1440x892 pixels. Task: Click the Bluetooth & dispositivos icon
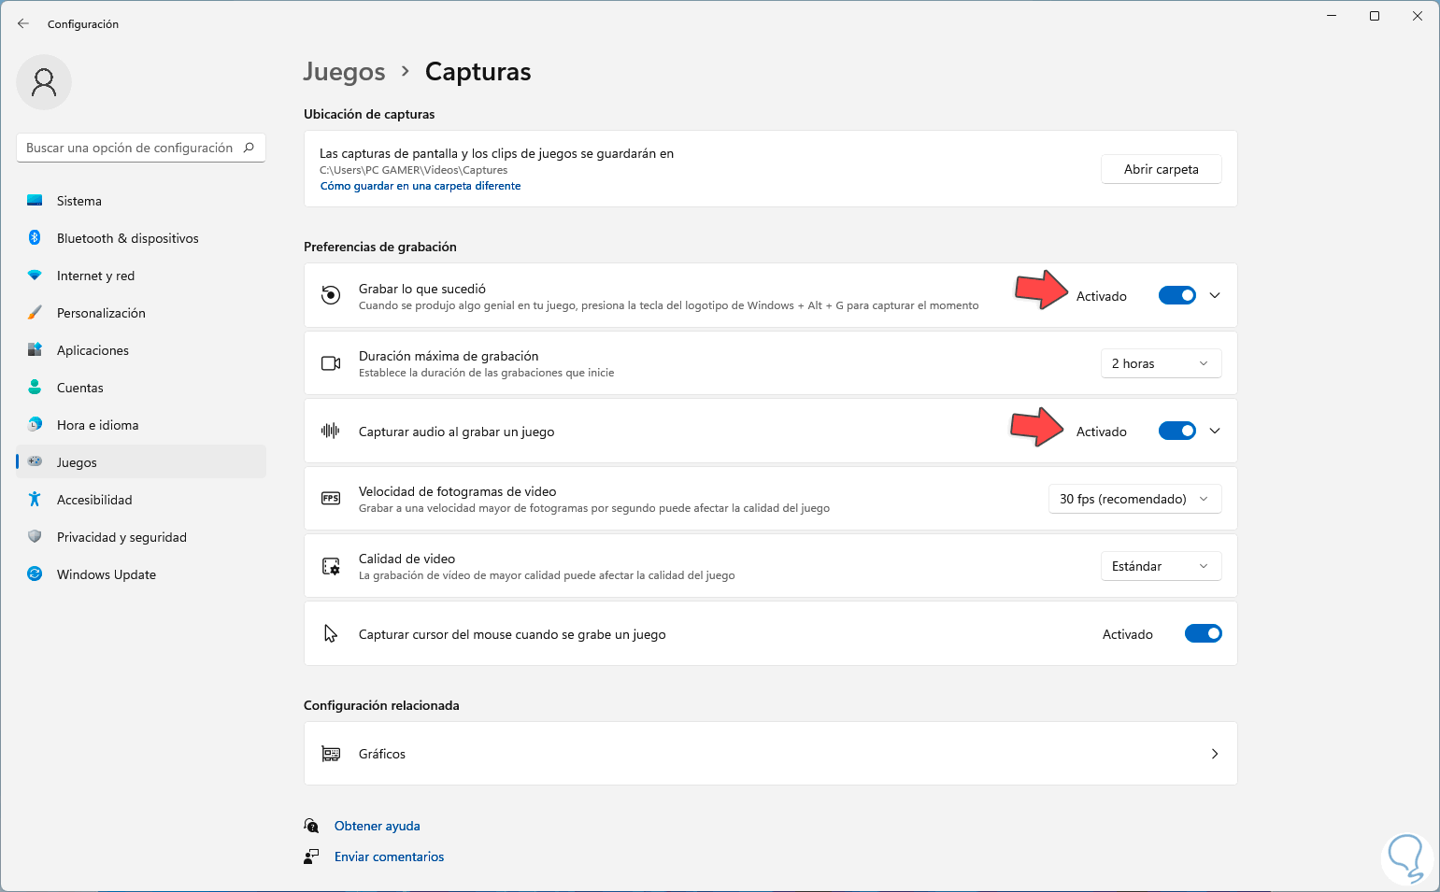35,238
